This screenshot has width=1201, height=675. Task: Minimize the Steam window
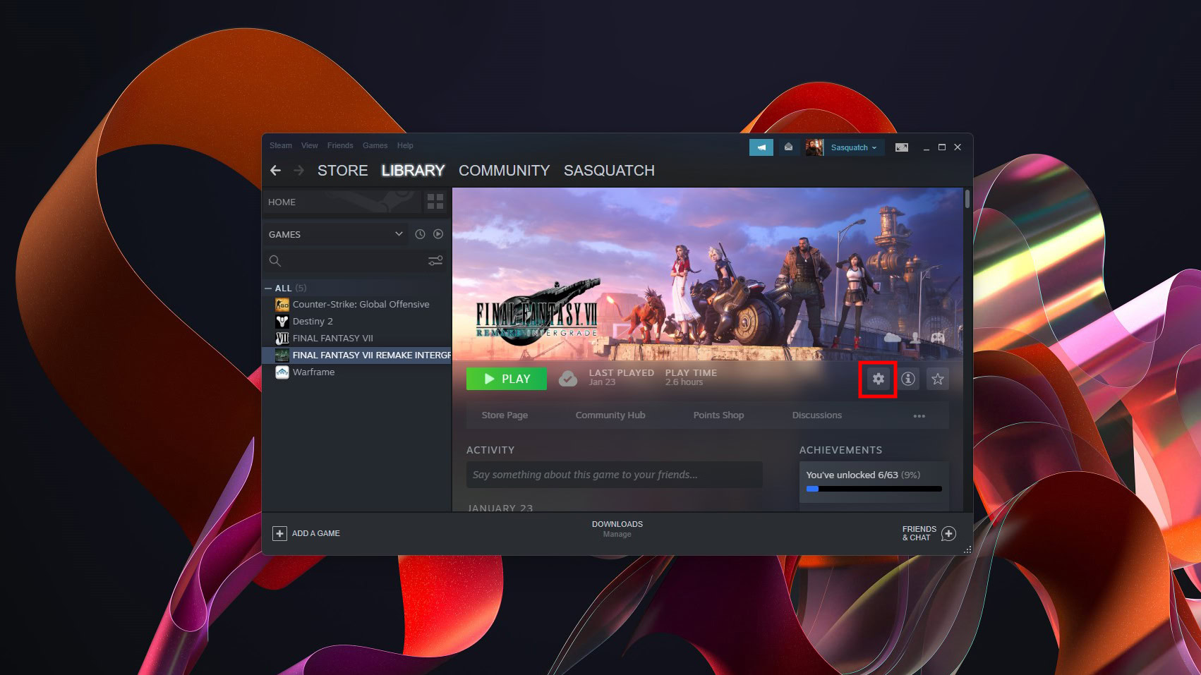click(926, 147)
